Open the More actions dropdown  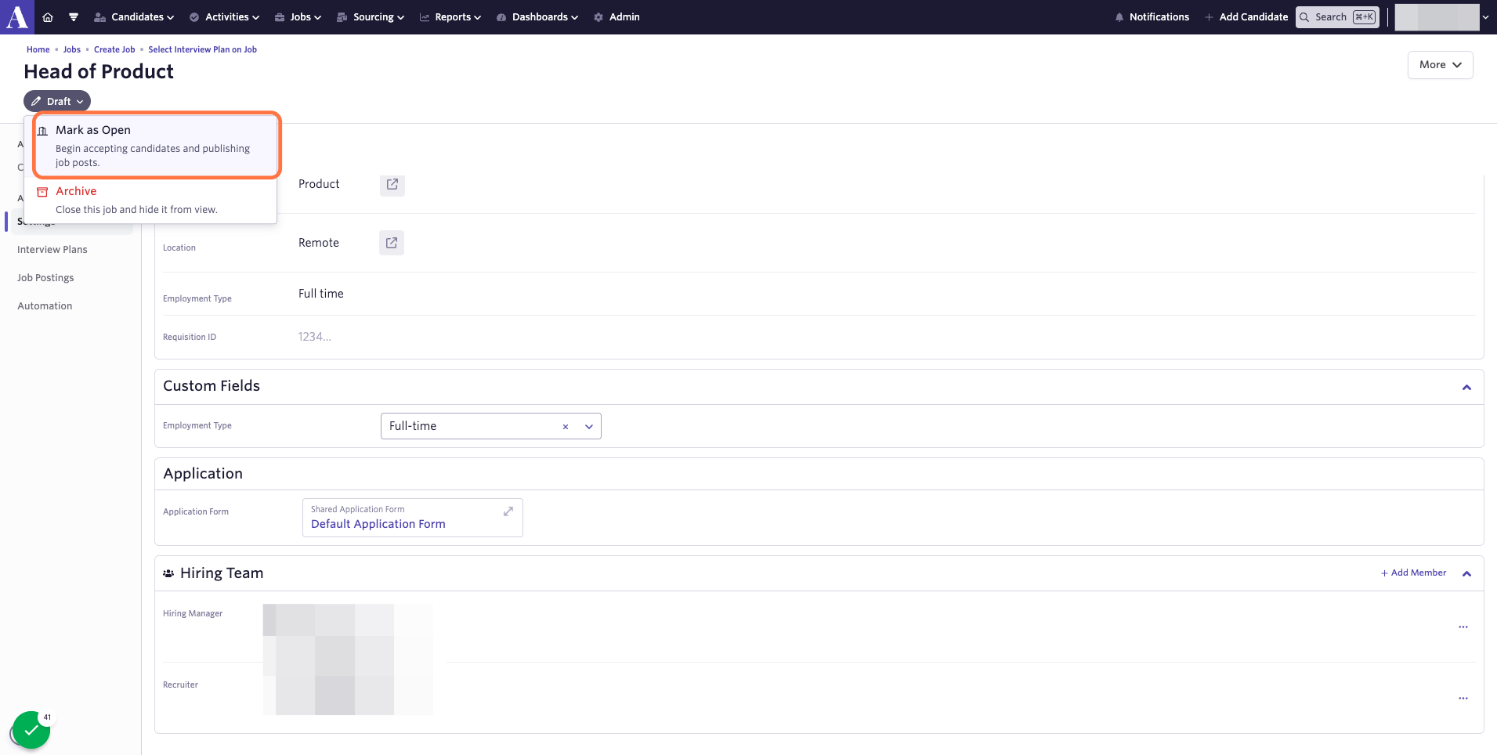click(x=1440, y=65)
